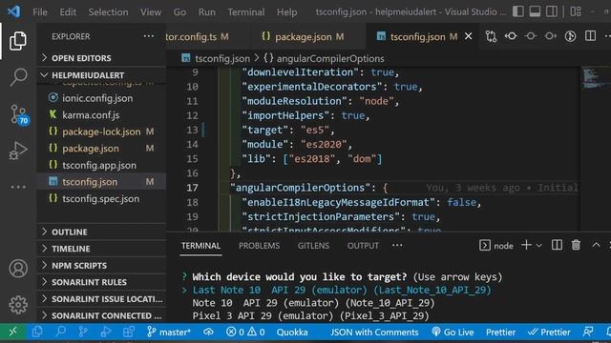Show more panel tabs ellipsis
Image resolution: width=611 pixels, height=343 pixels.
(397, 246)
